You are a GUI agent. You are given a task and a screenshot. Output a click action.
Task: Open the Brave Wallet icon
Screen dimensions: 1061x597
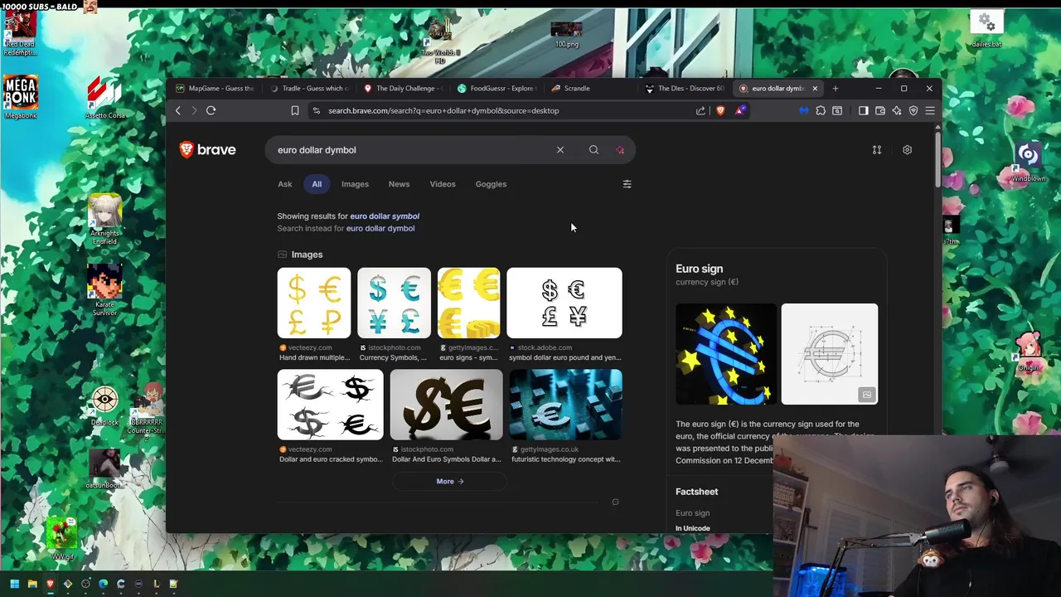pos(880,110)
